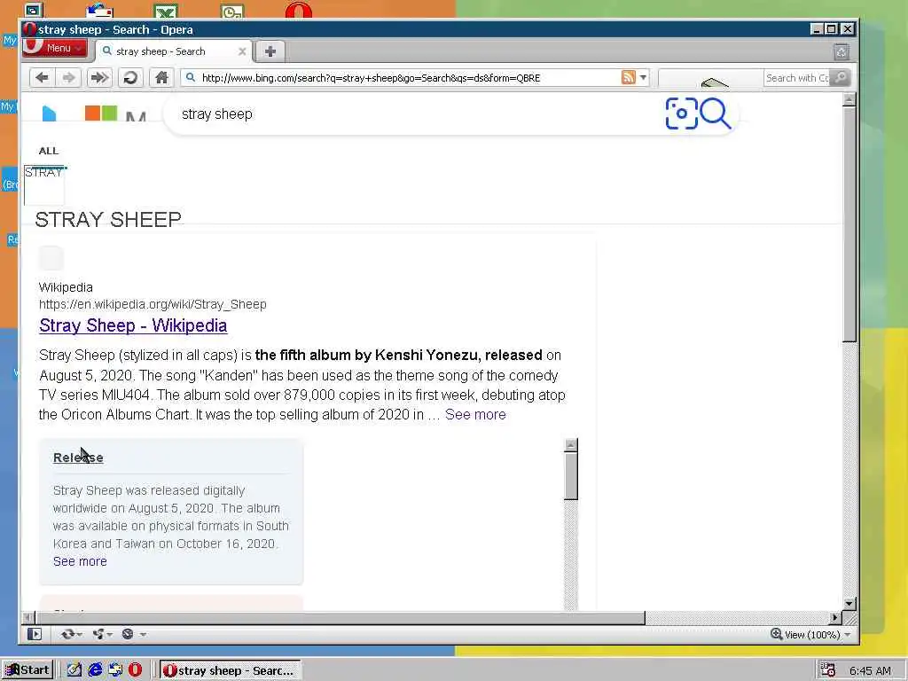This screenshot has height=681, width=908.
Task: Select the ALL results tab
Action: [x=49, y=151]
